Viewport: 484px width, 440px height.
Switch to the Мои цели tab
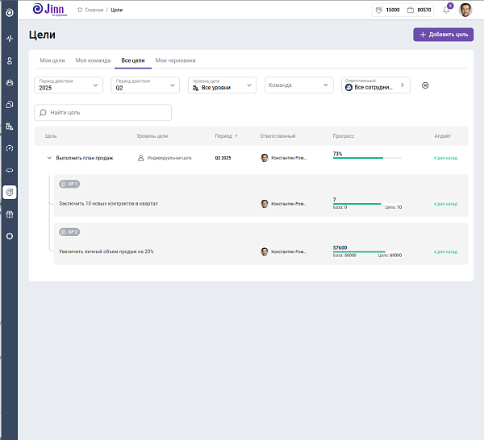tap(52, 60)
